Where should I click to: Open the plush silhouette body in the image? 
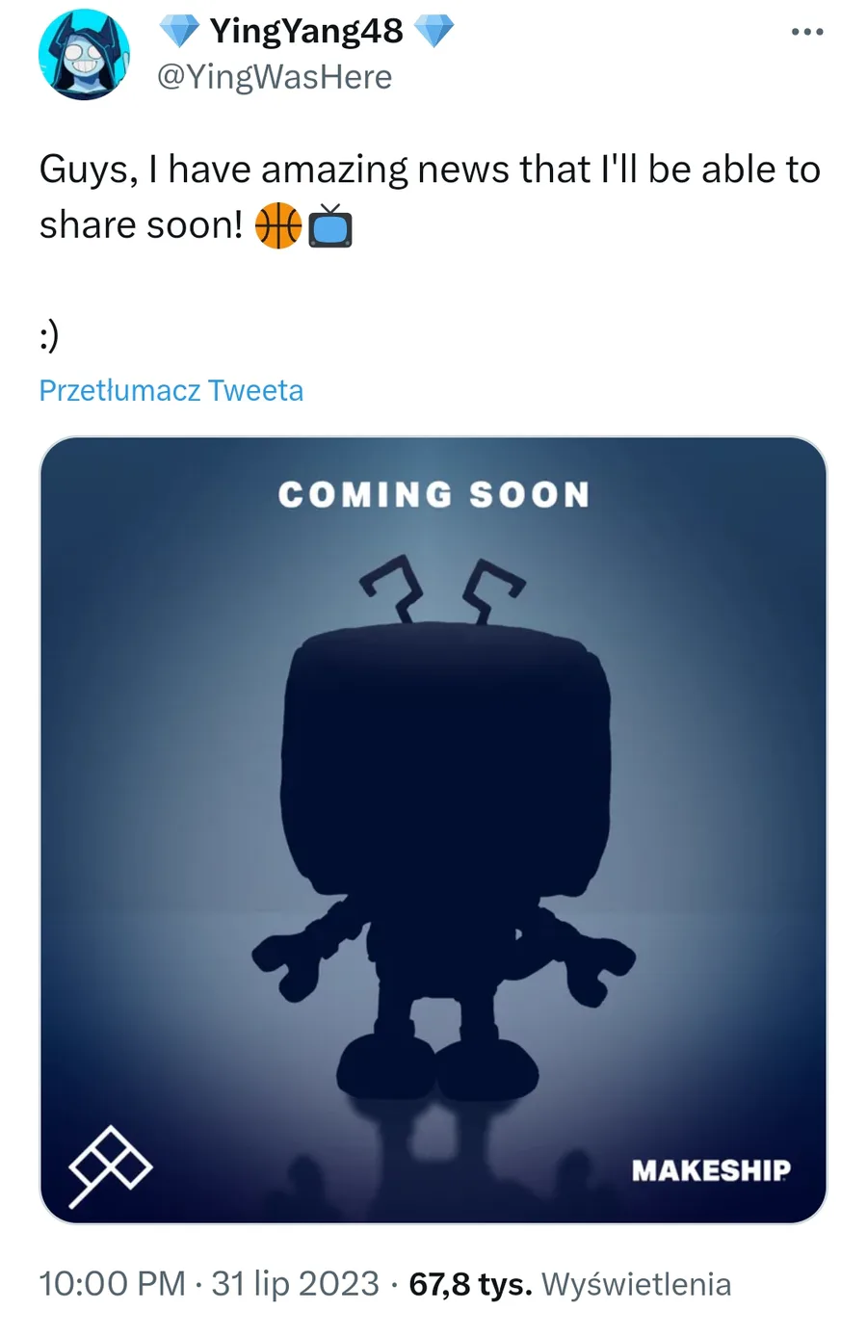click(445, 771)
